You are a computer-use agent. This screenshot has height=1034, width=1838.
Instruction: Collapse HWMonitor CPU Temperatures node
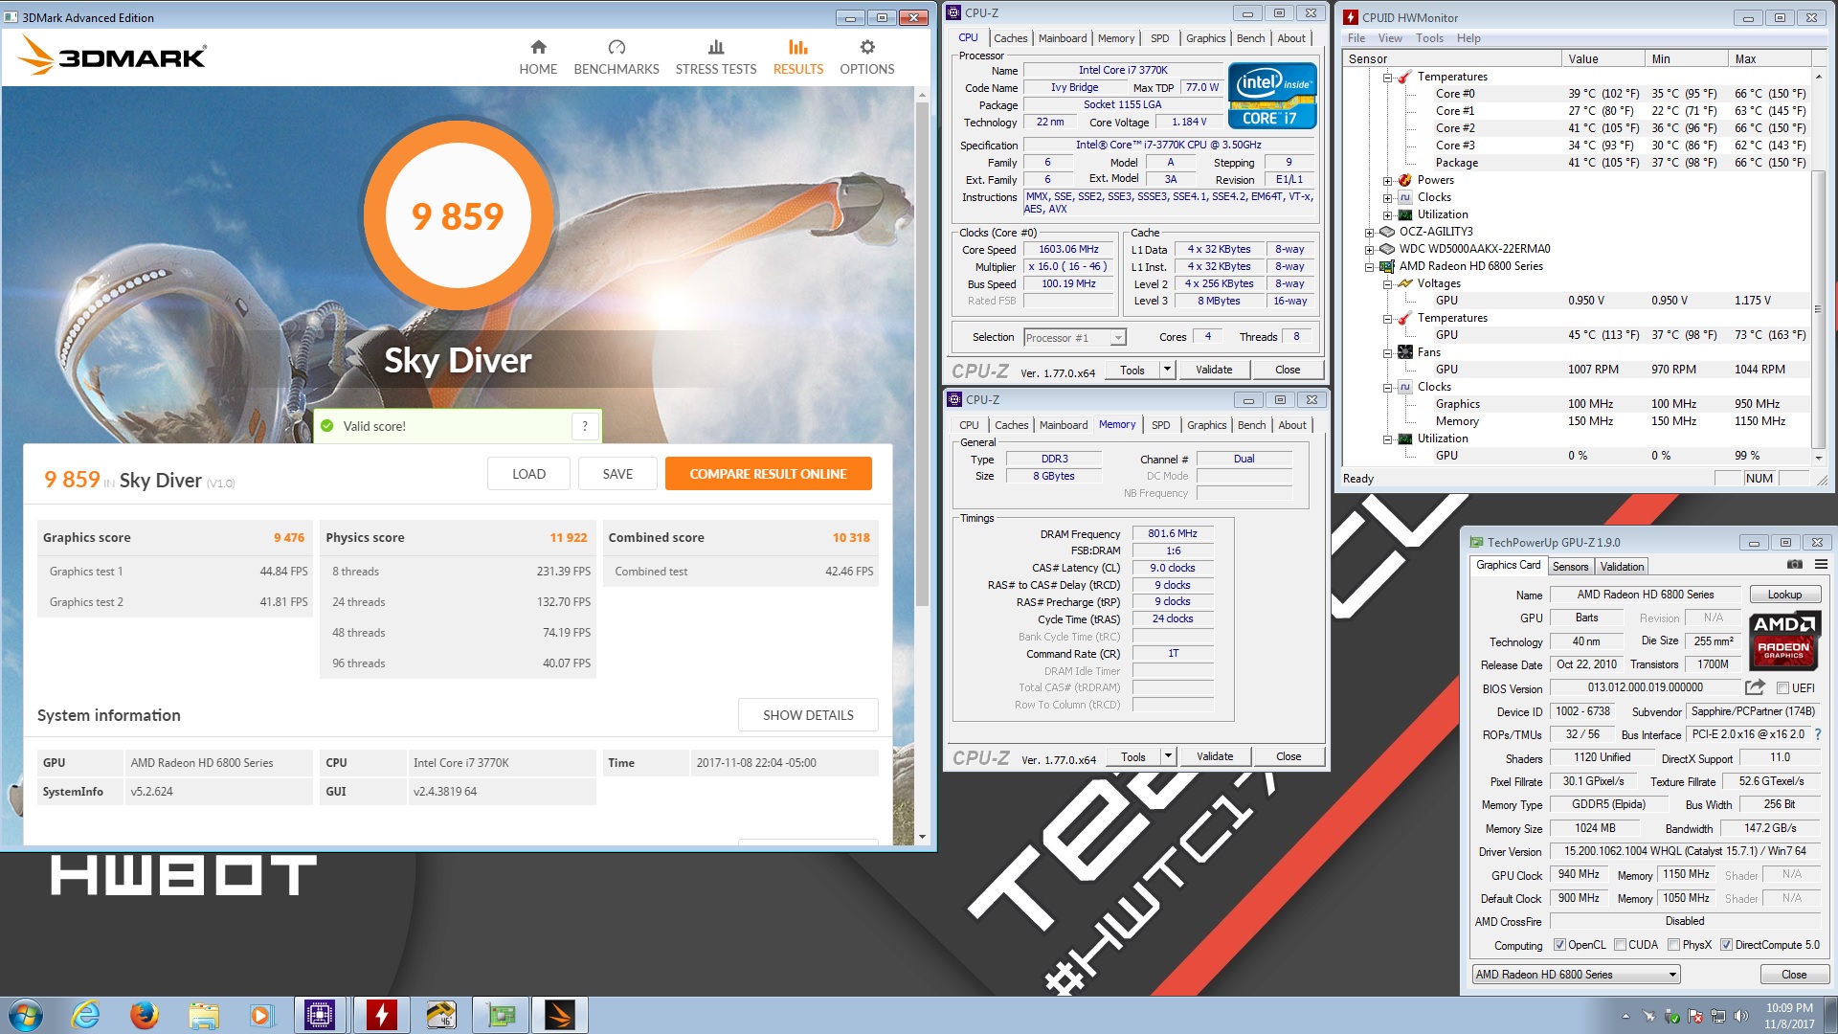[1387, 77]
